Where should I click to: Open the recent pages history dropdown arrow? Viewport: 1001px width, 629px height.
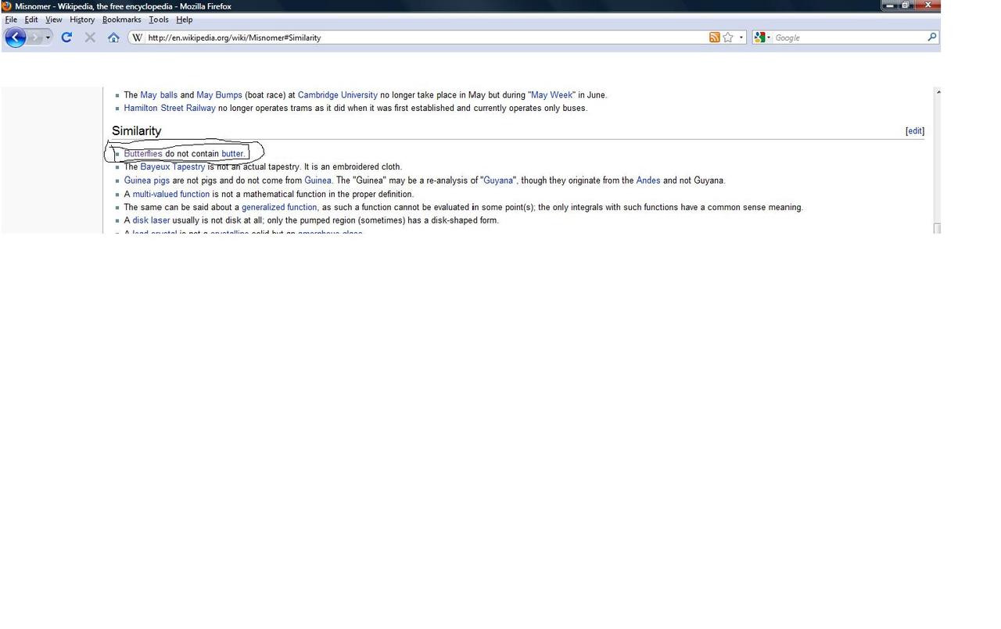pos(48,38)
